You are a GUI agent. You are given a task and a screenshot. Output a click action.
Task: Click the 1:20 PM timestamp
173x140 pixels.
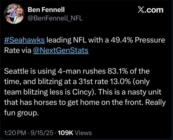pyautogui.click(x=15, y=133)
